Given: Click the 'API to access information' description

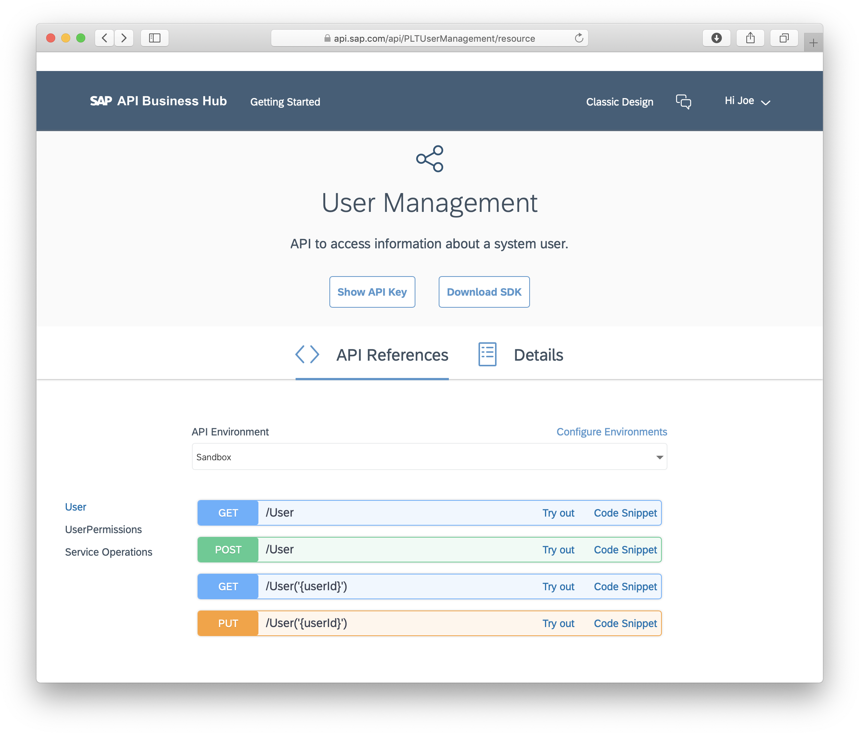Looking at the screenshot, I should (x=429, y=244).
